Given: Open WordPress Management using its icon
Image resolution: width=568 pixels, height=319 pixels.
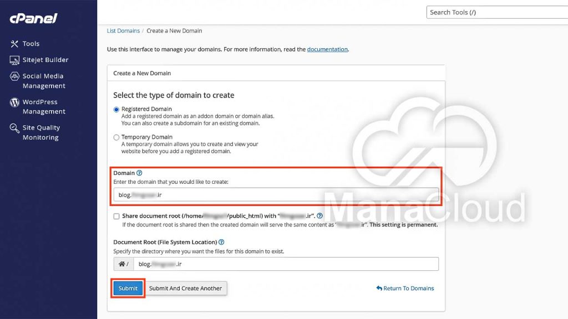Looking at the screenshot, I should coord(14,102).
